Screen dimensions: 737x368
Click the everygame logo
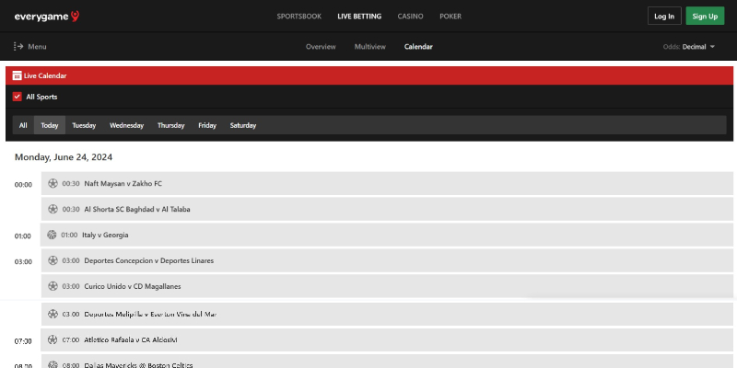point(47,17)
